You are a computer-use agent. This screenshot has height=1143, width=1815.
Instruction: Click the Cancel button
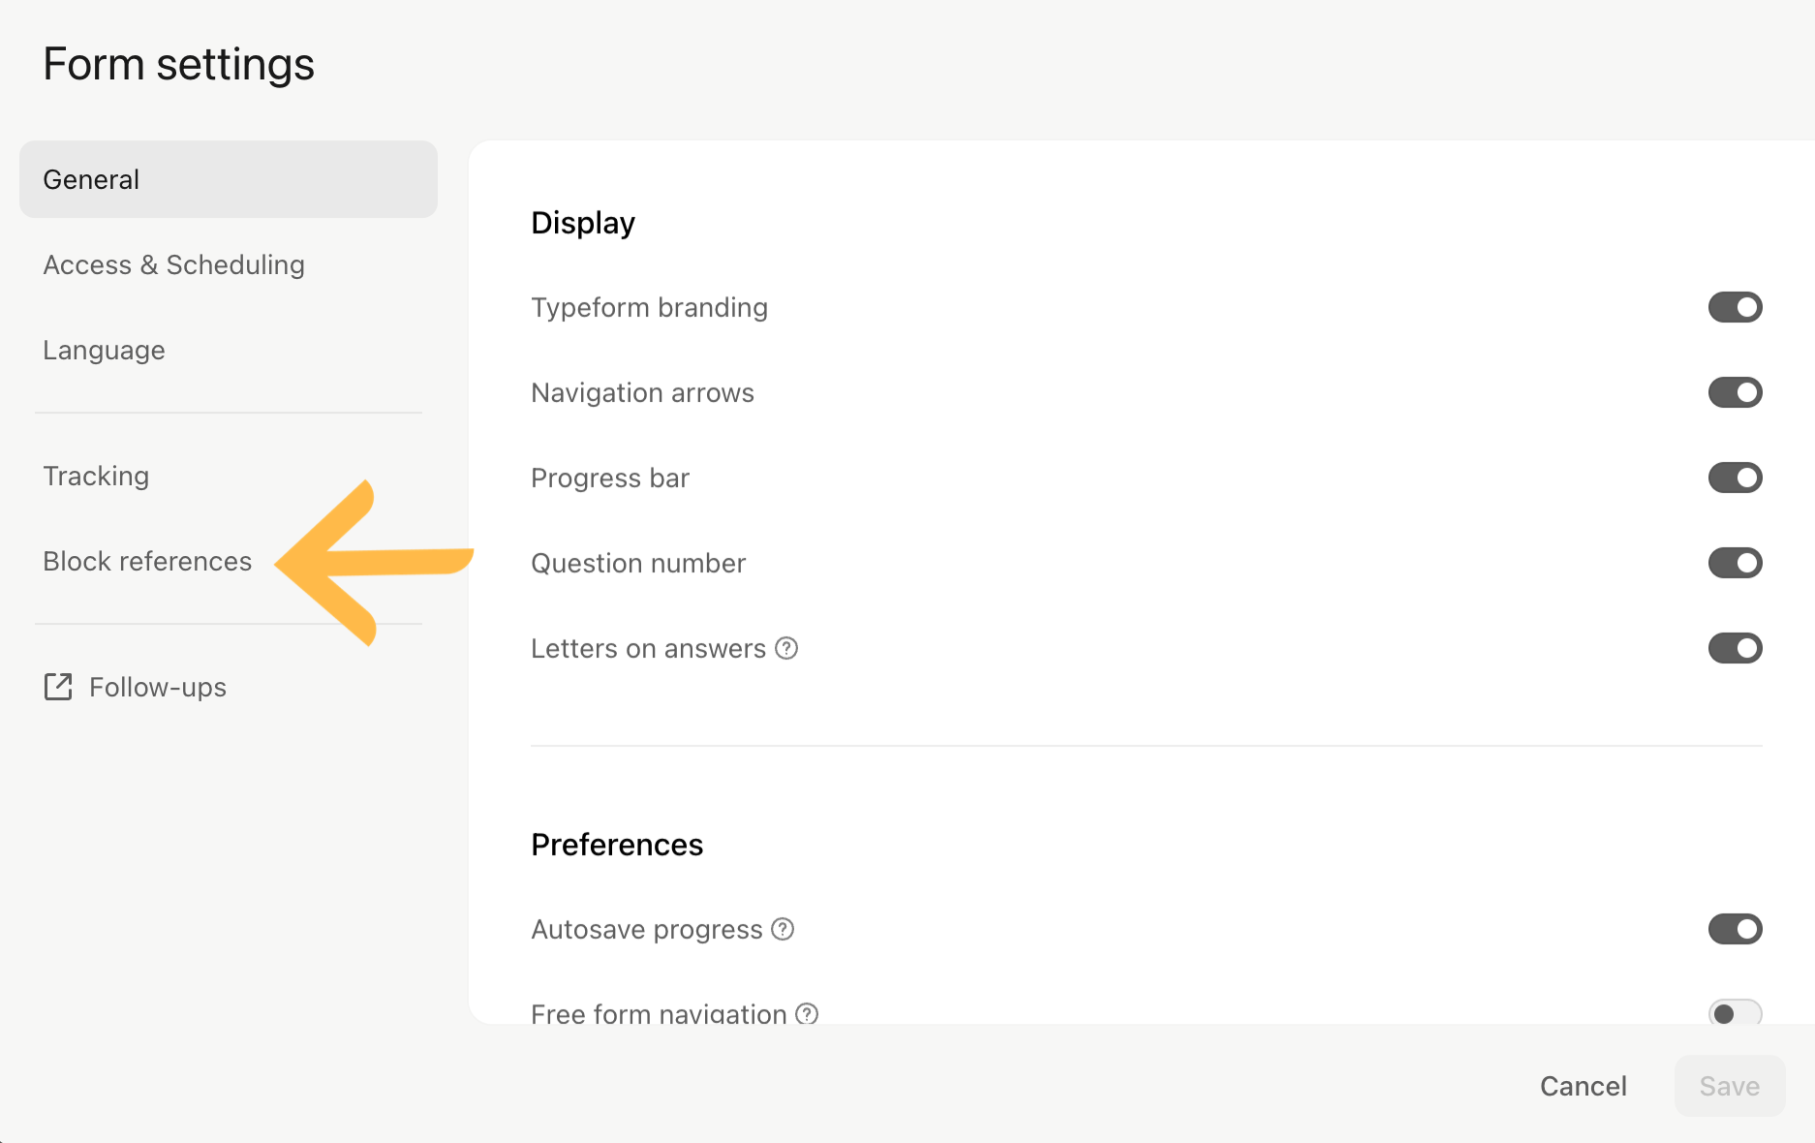pos(1584,1086)
